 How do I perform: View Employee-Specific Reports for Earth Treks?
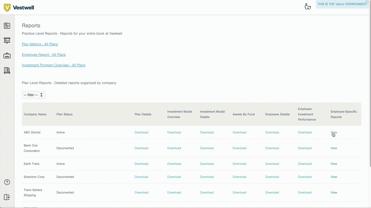point(334,164)
